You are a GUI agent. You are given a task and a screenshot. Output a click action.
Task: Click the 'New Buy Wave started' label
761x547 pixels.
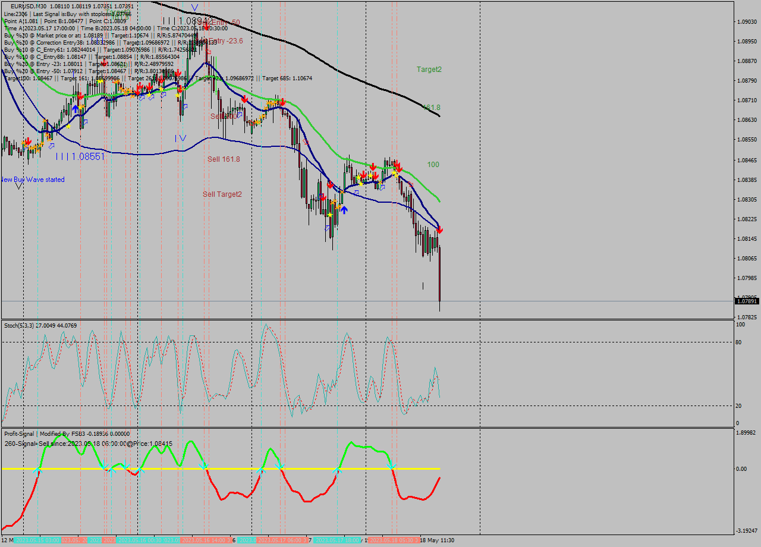33,179
